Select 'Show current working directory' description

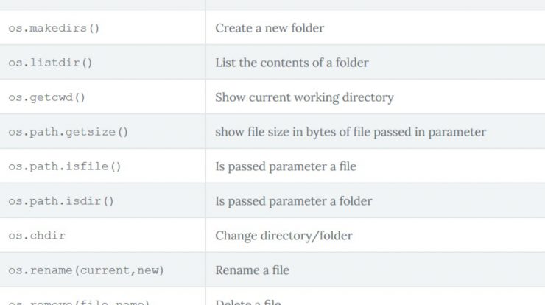coord(304,97)
